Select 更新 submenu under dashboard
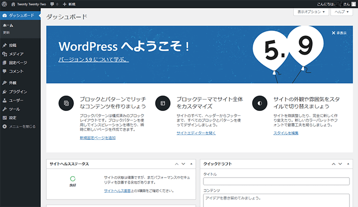Image resolution: width=358 pixels, height=207 pixels. point(6,32)
